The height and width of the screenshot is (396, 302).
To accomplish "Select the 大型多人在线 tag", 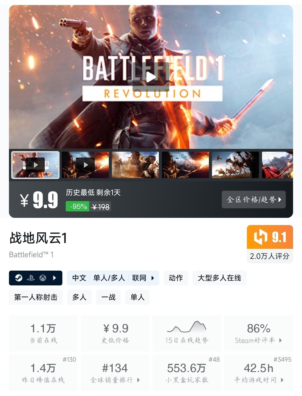I will click(x=220, y=278).
